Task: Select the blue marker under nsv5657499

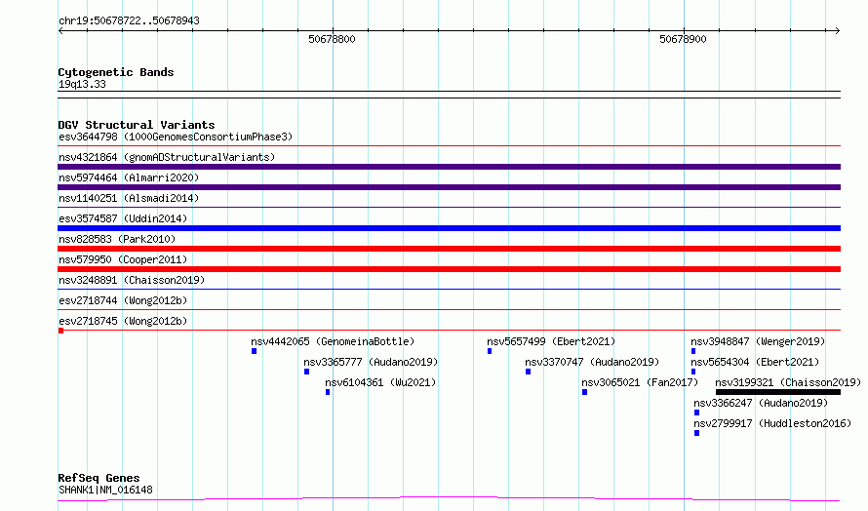Action: click(490, 351)
